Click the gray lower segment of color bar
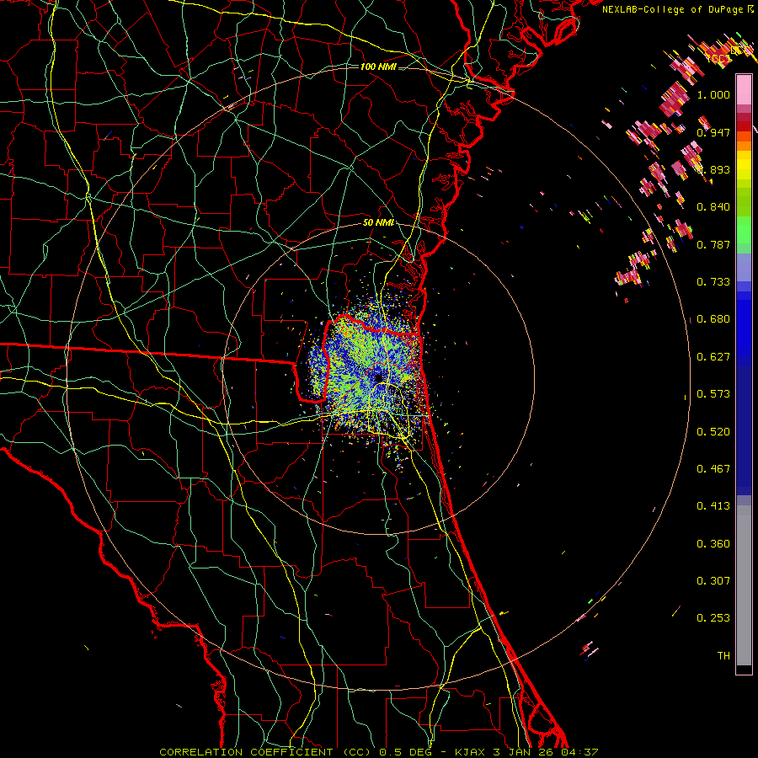Screen dimensions: 758x758 click(x=744, y=585)
